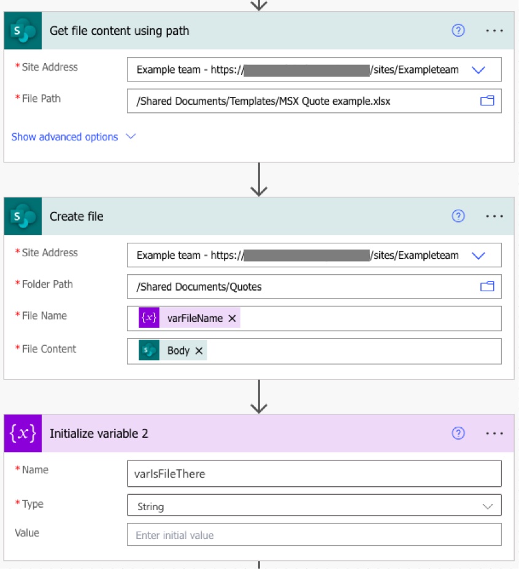Click the Name field containing varIsFileThere

click(313, 474)
